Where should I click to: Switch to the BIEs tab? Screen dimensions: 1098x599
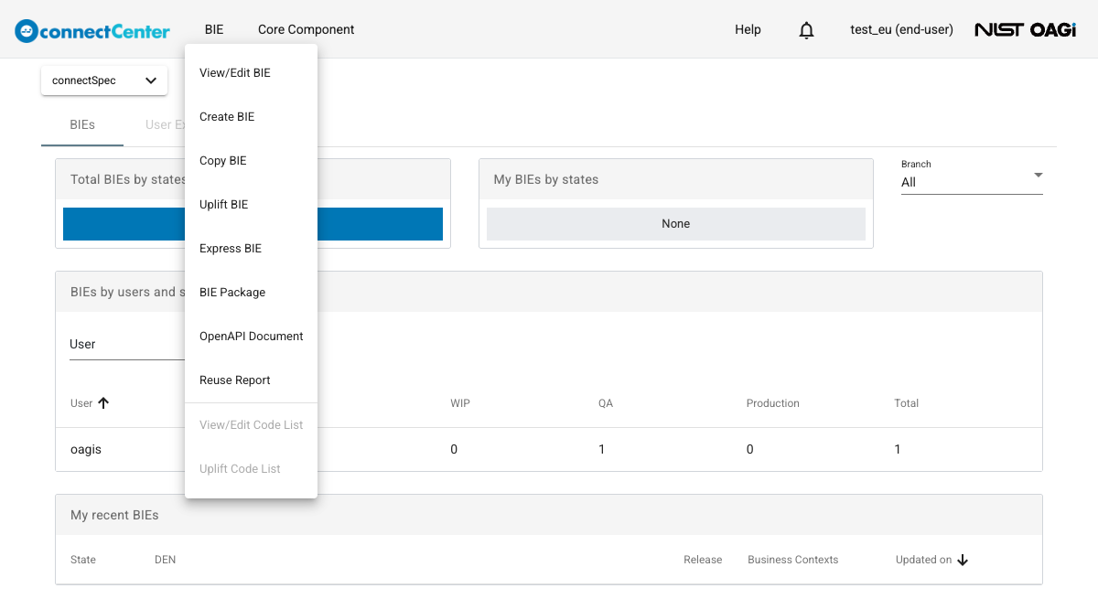point(82,124)
